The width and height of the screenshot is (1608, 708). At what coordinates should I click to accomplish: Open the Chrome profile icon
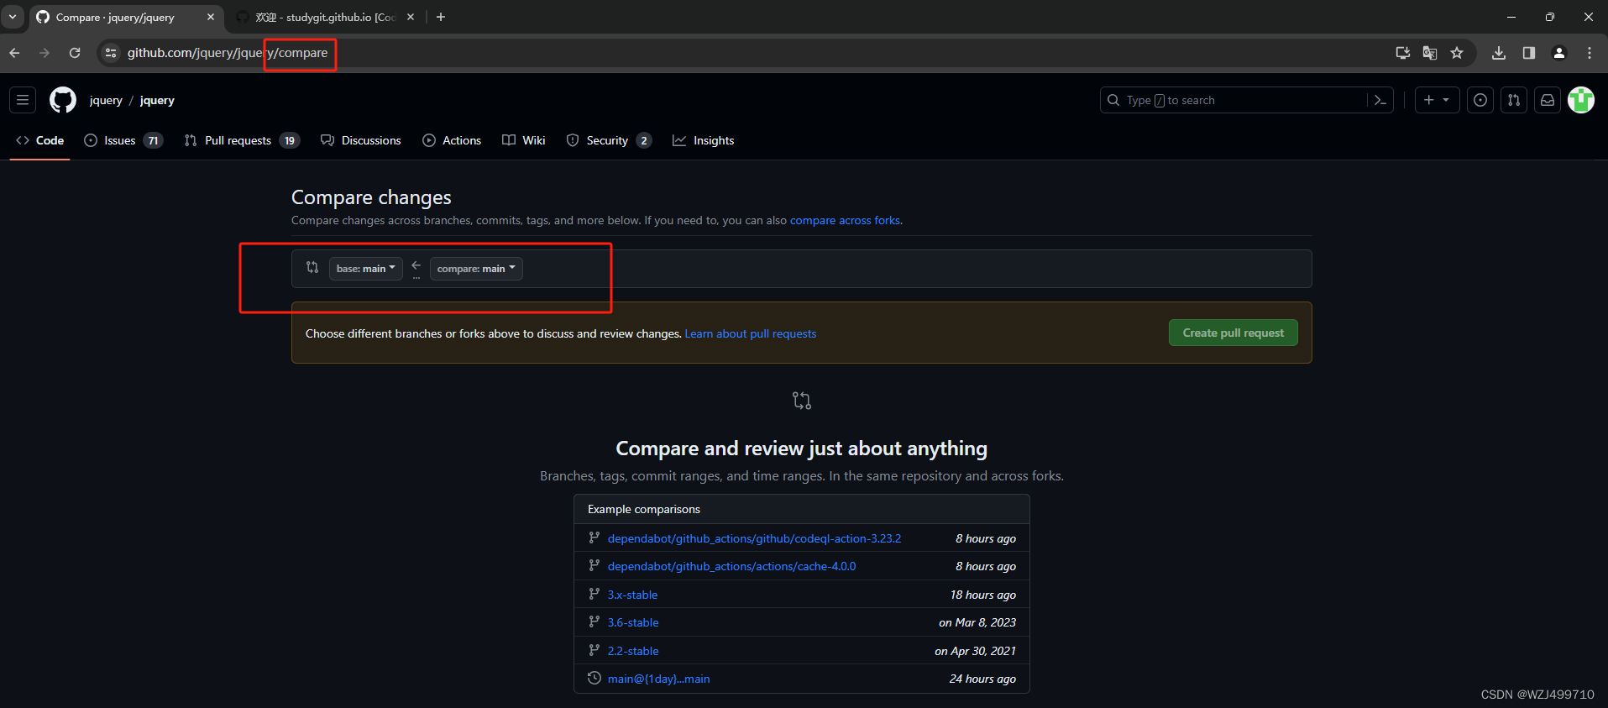click(1559, 53)
